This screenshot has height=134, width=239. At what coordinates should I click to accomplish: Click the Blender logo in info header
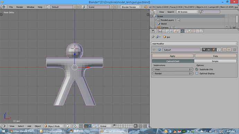point(146,7)
